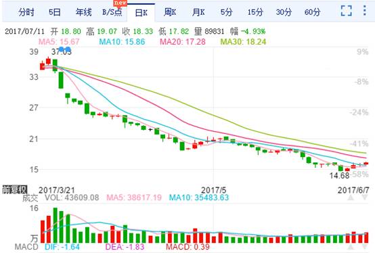This screenshot has width=375, height=253.
Task: Click the MA5: 15.67 legend
Action: pos(59,42)
